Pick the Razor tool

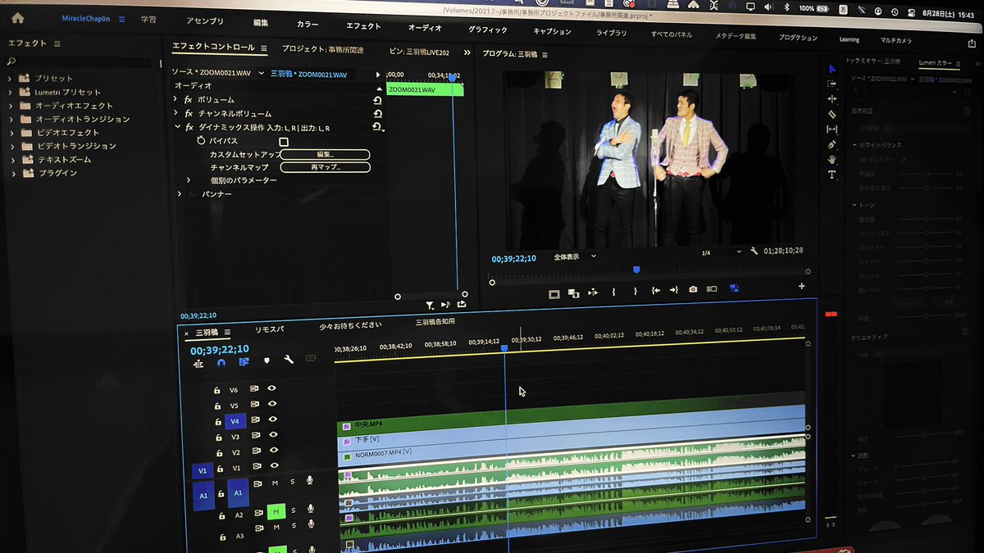click(x=832, y=114)
